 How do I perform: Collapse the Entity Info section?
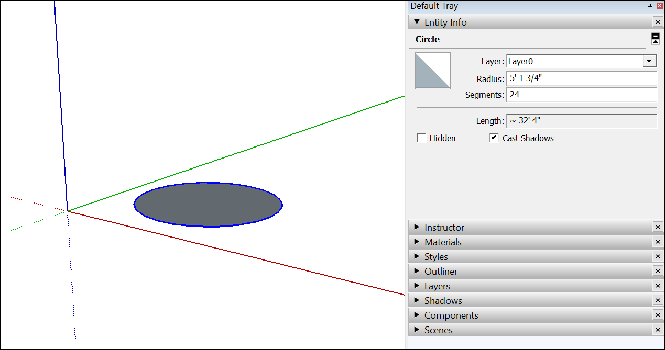(x=417, y=22)
